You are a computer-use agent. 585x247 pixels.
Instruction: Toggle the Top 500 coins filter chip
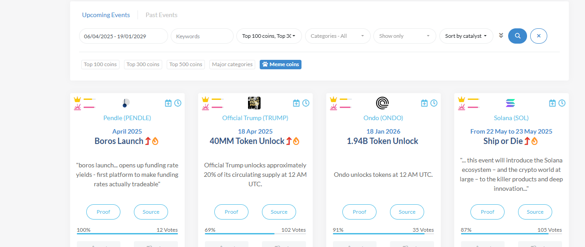[186, 64]
